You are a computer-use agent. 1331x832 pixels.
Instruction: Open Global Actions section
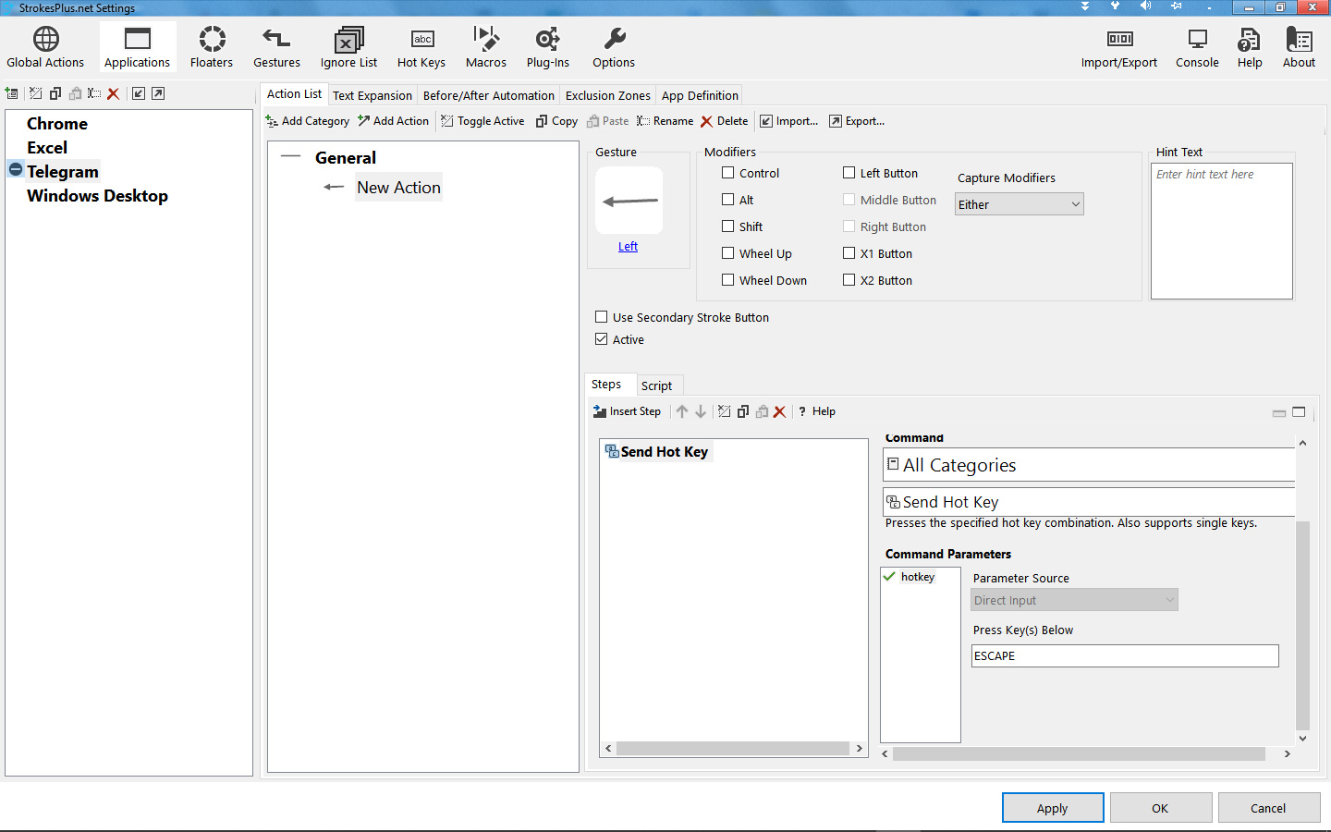coord(45,47)
